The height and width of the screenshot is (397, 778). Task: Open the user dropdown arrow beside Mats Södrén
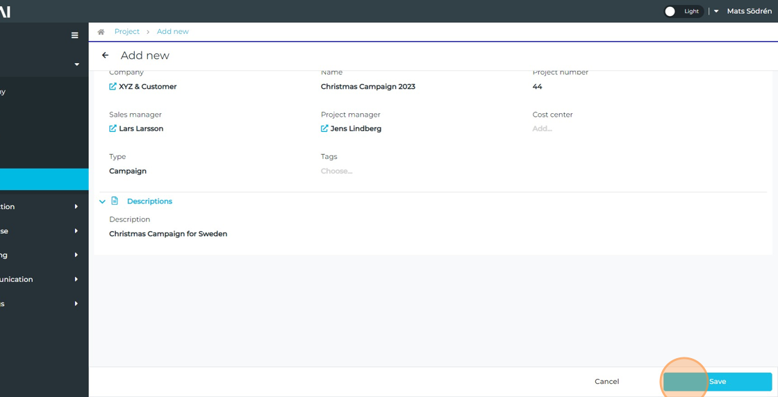point(716,12)
